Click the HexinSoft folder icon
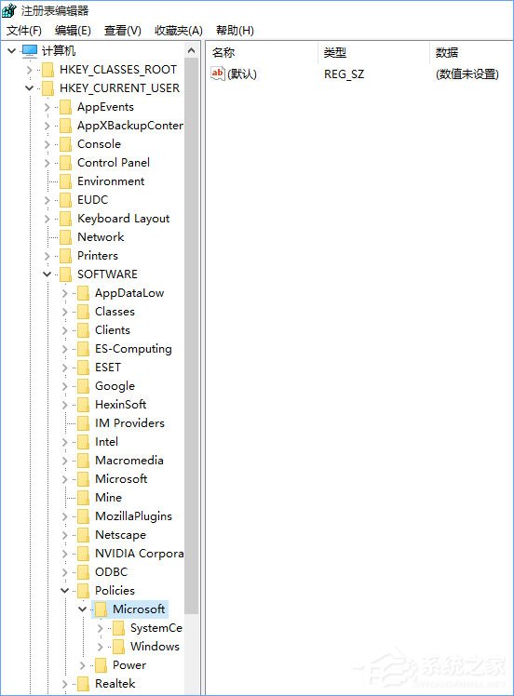 pos(84,405)
